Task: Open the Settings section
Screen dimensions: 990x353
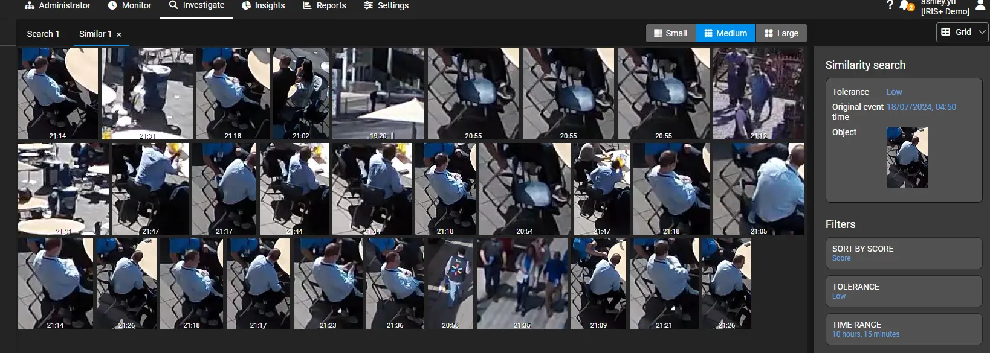Action: click(386, 5)
